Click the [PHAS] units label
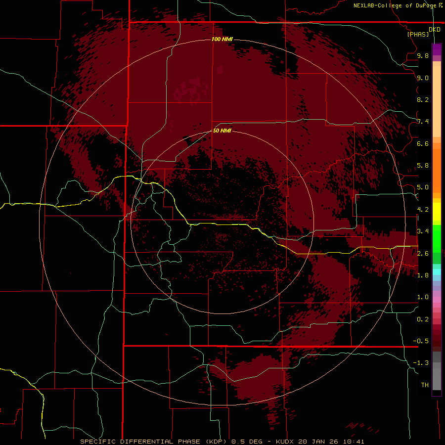 coord(418,34)
